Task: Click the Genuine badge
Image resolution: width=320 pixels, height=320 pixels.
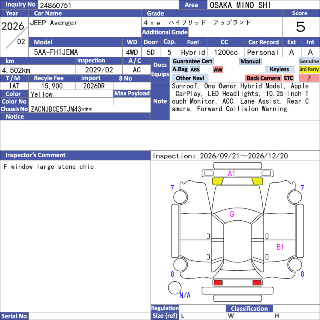Action: click(309, 61)
